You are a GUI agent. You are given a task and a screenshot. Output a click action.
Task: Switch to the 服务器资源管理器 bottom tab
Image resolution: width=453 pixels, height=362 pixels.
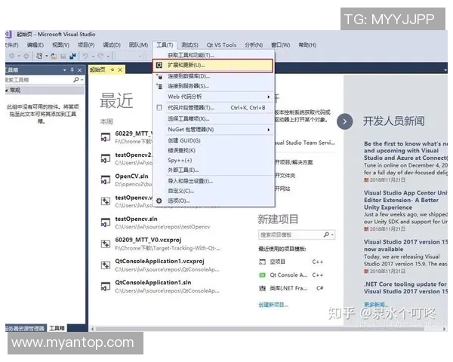click(x=26, y=328)
